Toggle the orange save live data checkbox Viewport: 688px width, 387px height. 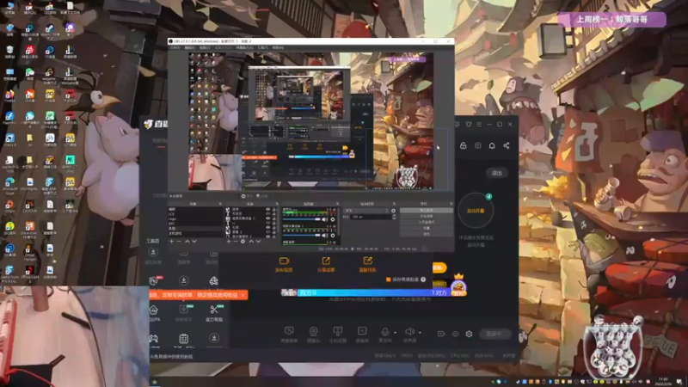click(389, 279)
